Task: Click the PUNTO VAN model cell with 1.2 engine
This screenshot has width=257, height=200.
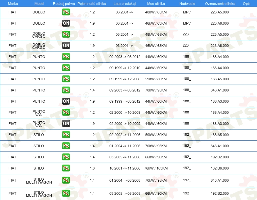Action: tap(39, 113)
